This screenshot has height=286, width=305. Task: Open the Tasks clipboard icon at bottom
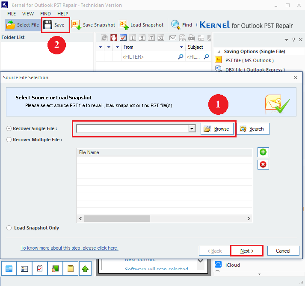[40, 268]
